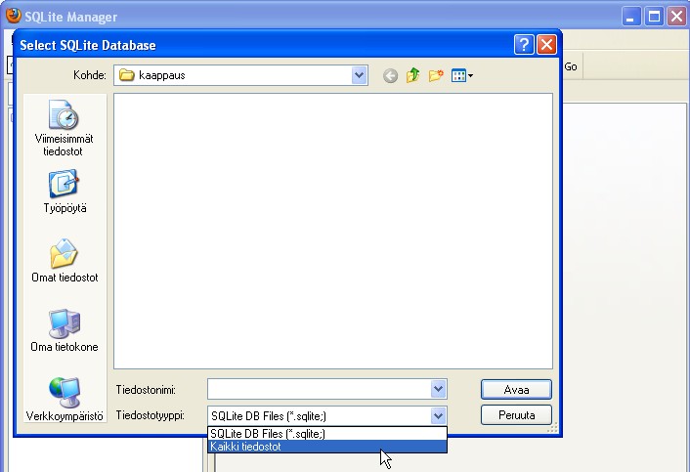Open Oma tietokone location
Image resolution: width=690 pixels, height=472 pixels.
click(x=65, y=330)
